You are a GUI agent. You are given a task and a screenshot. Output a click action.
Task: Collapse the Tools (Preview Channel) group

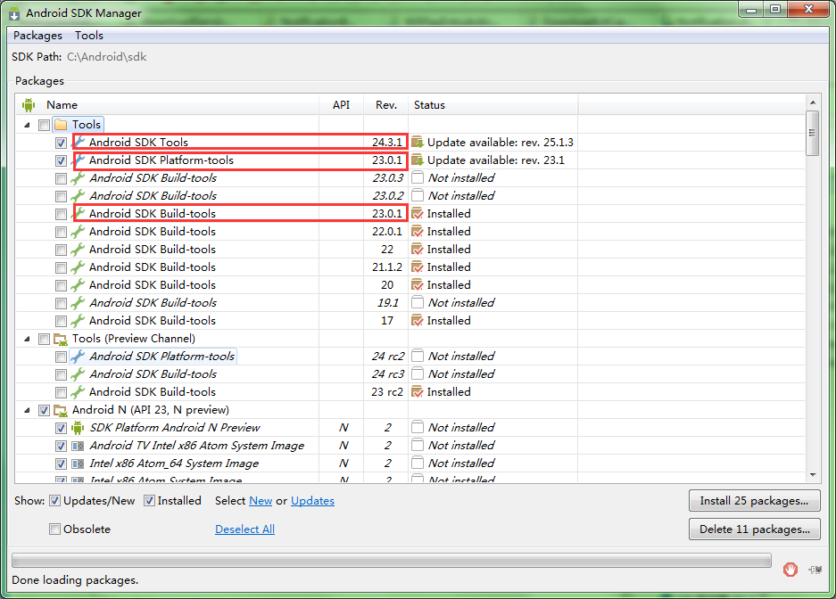[x=27, y=340]
